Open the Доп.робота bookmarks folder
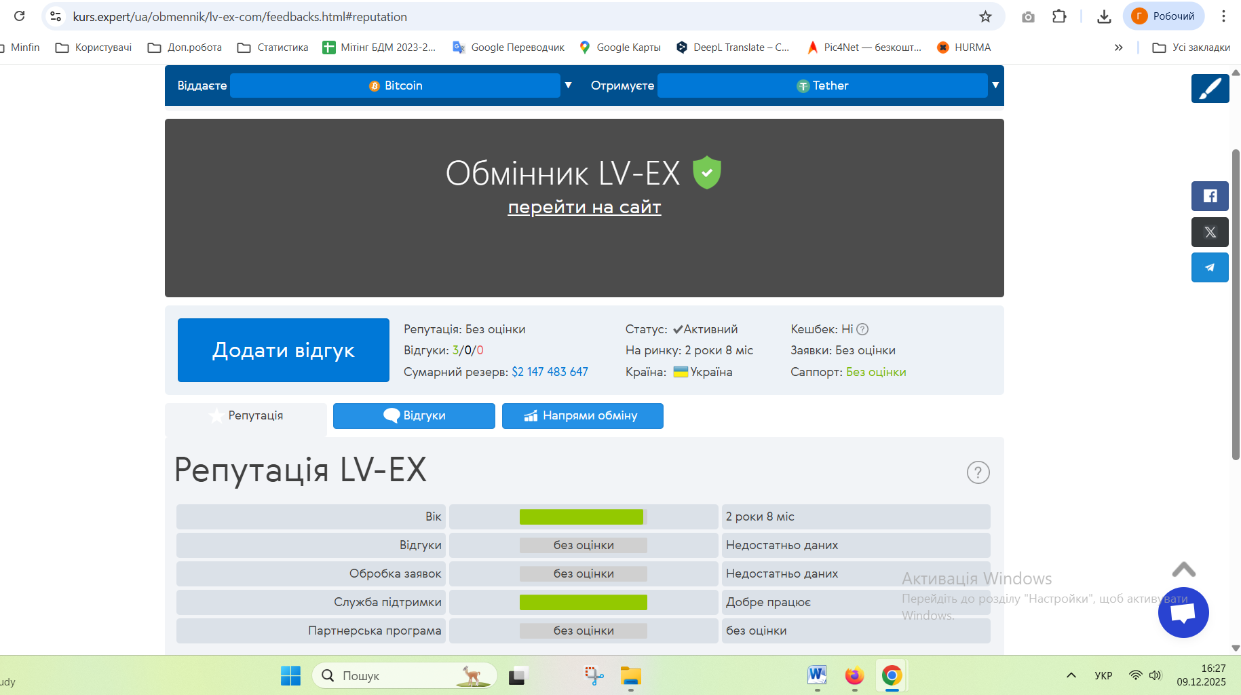The width and height of the screenshot is (1241, 695). click(x=185, y=48)
